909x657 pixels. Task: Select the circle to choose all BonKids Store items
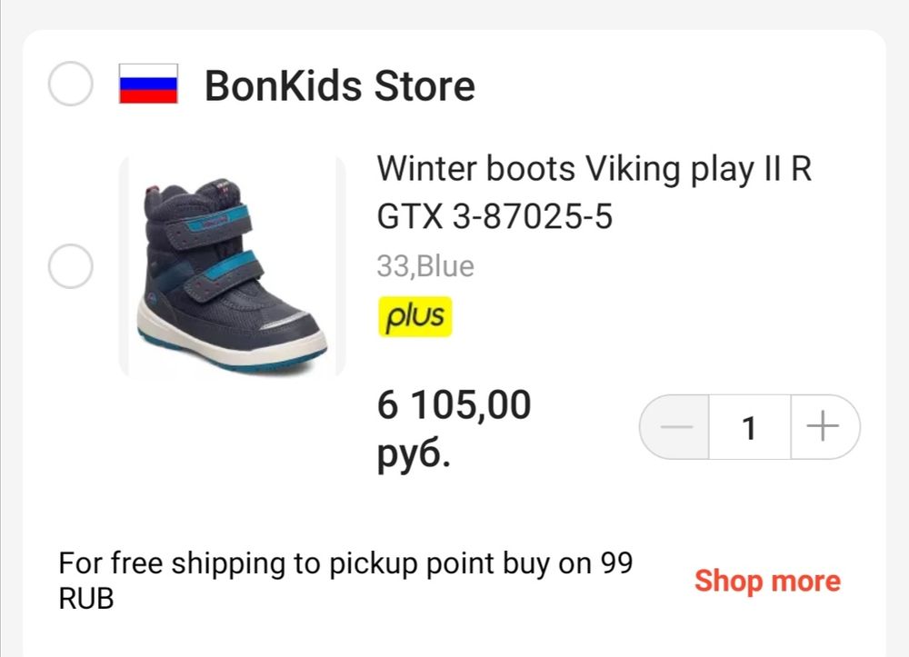(70, 85)
